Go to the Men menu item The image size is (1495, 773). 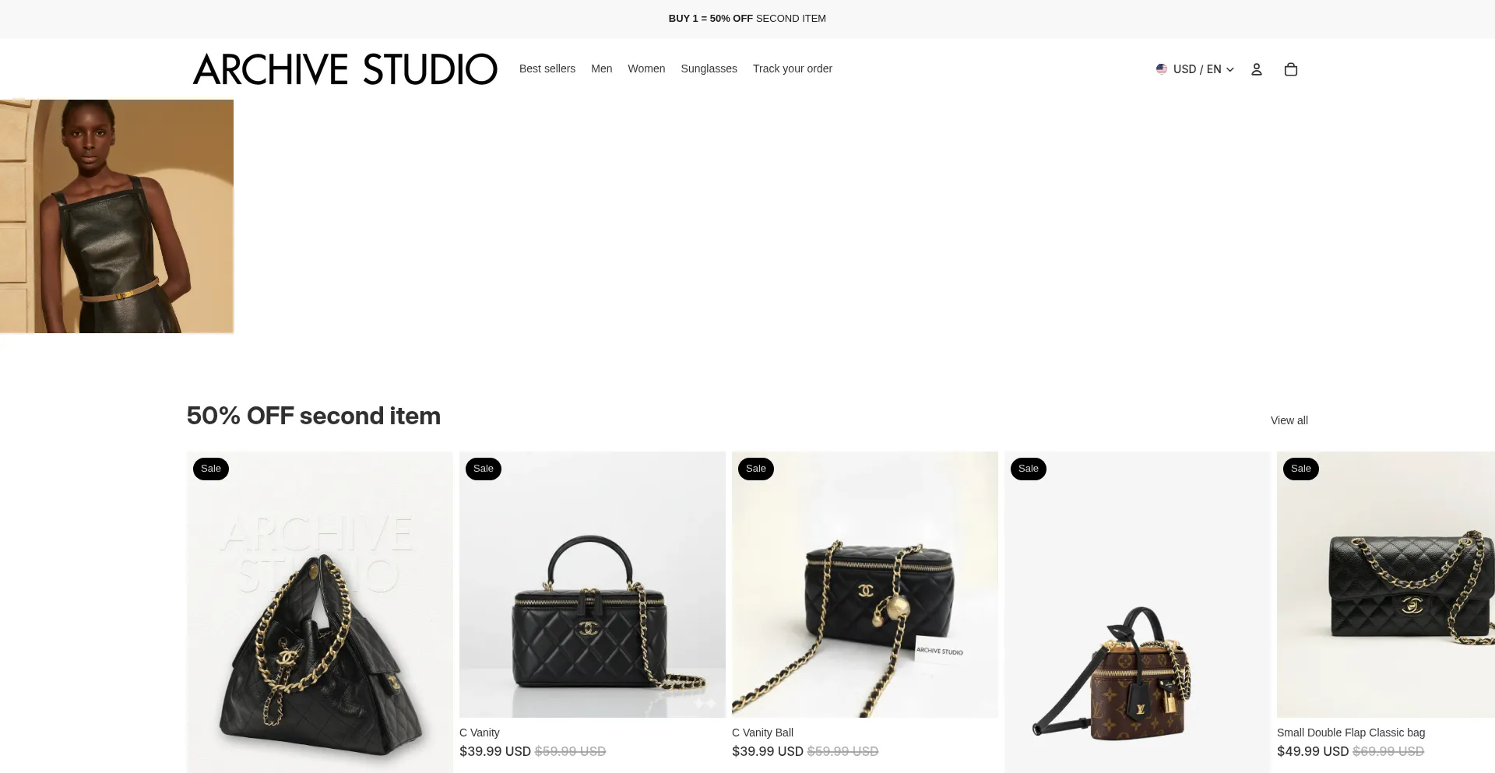point(602,69)
